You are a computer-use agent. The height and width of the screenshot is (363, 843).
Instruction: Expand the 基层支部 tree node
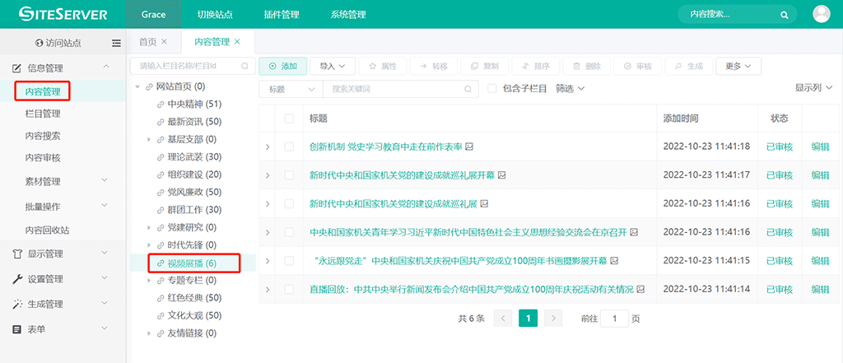click(x=148, y=139)
